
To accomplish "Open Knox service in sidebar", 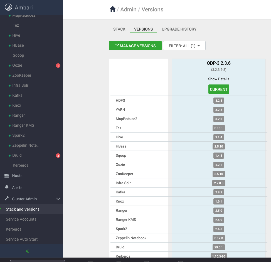I will coord(17,106).
